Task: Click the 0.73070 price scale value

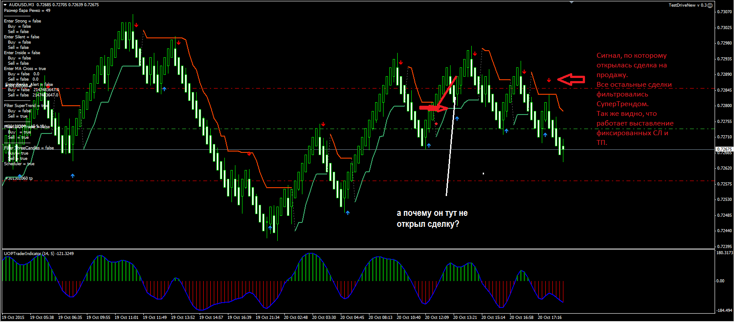Action: tap(725, 12)
